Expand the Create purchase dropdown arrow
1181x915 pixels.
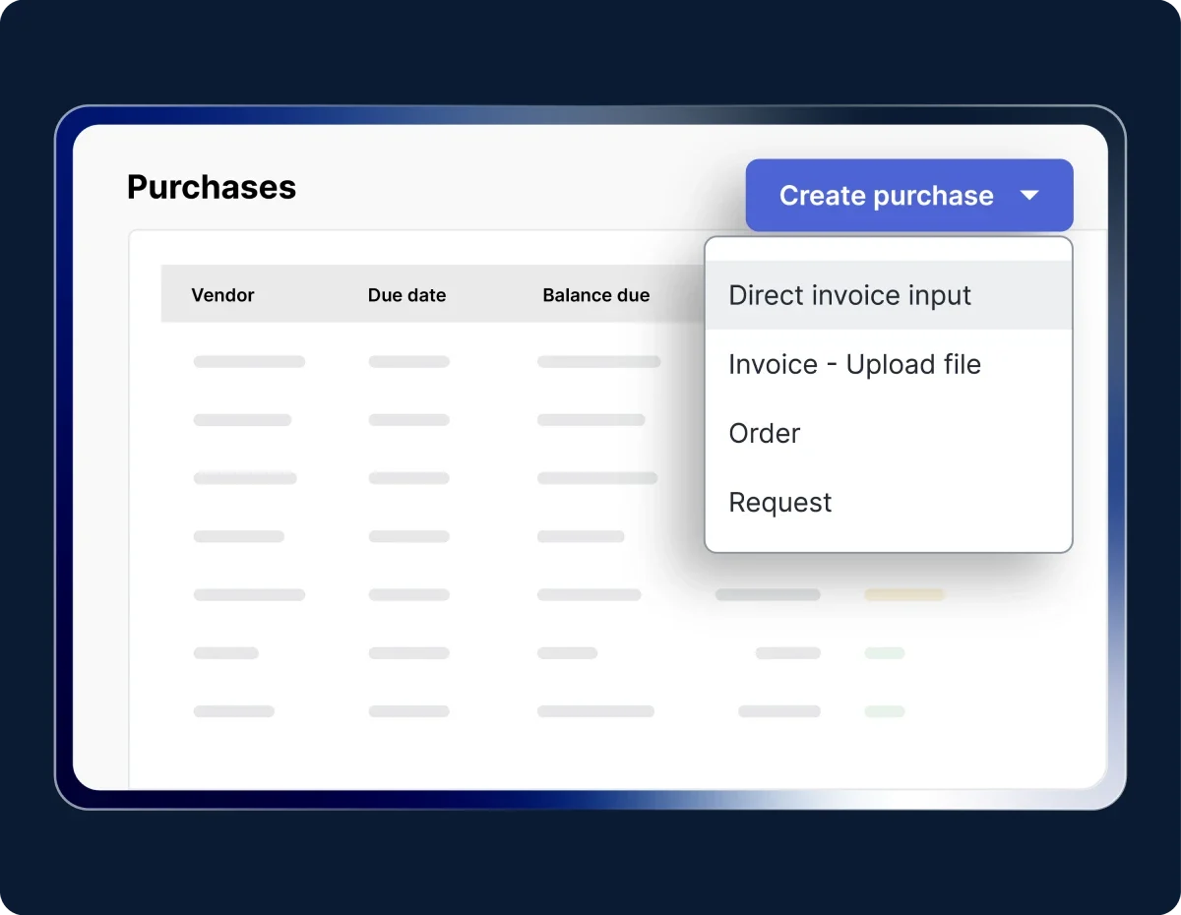pos(1029,196)
